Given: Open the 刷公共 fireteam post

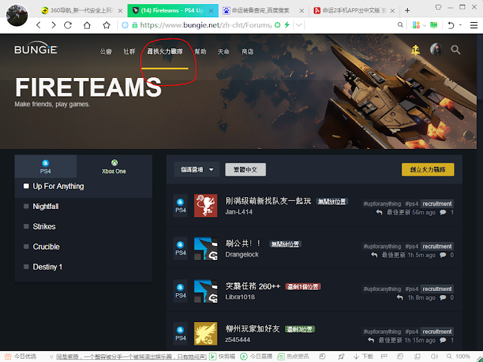Looking at the screenshot, I should point(243,243).
